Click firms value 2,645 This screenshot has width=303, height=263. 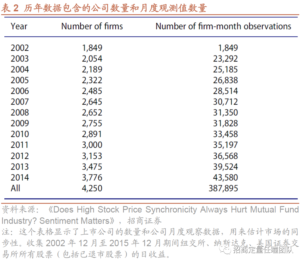point(92,102)
